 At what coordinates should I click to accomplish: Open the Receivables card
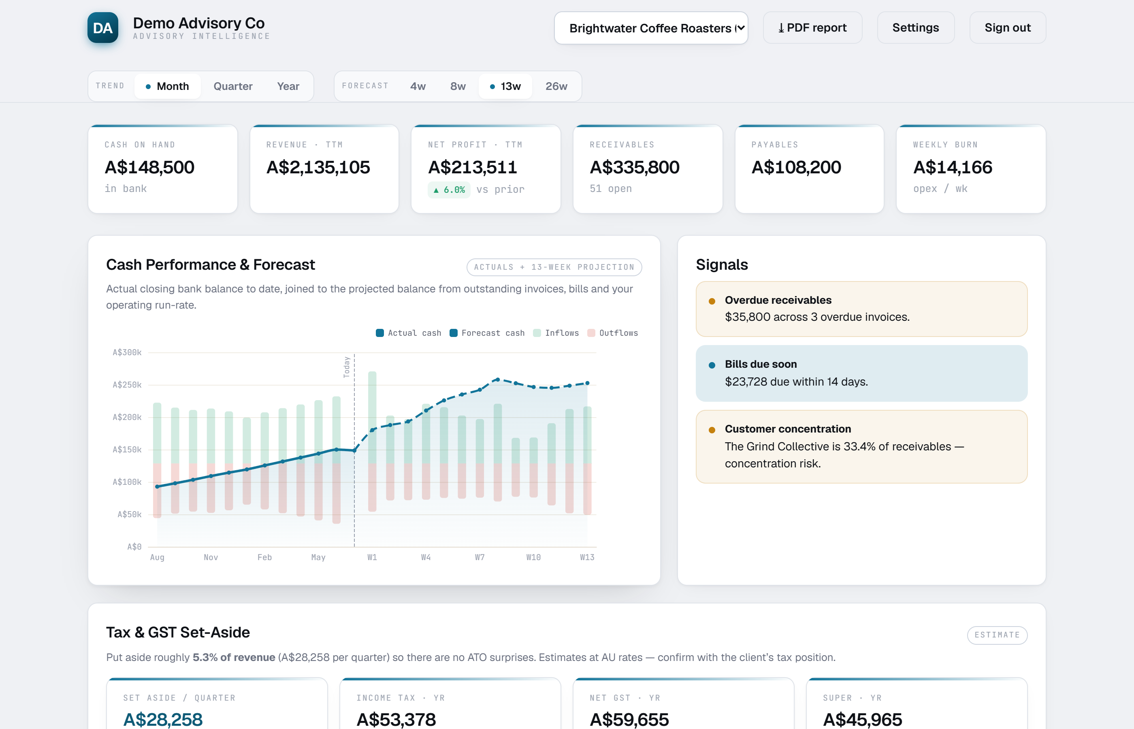click(x=648, y=169)
